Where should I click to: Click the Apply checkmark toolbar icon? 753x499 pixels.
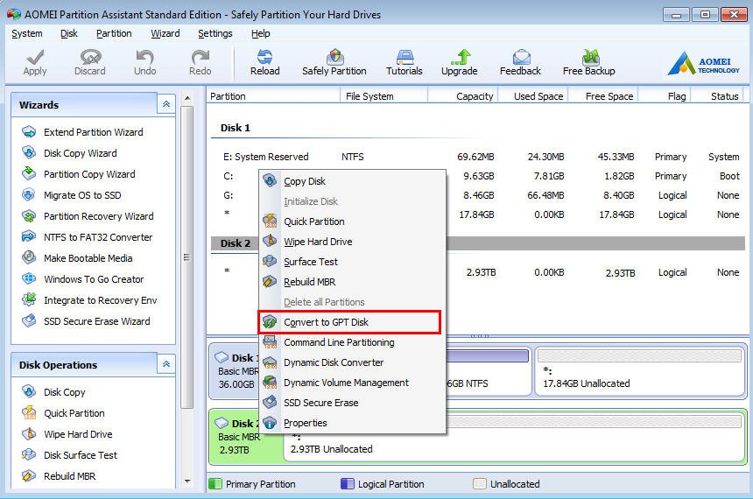pos(35,62)
